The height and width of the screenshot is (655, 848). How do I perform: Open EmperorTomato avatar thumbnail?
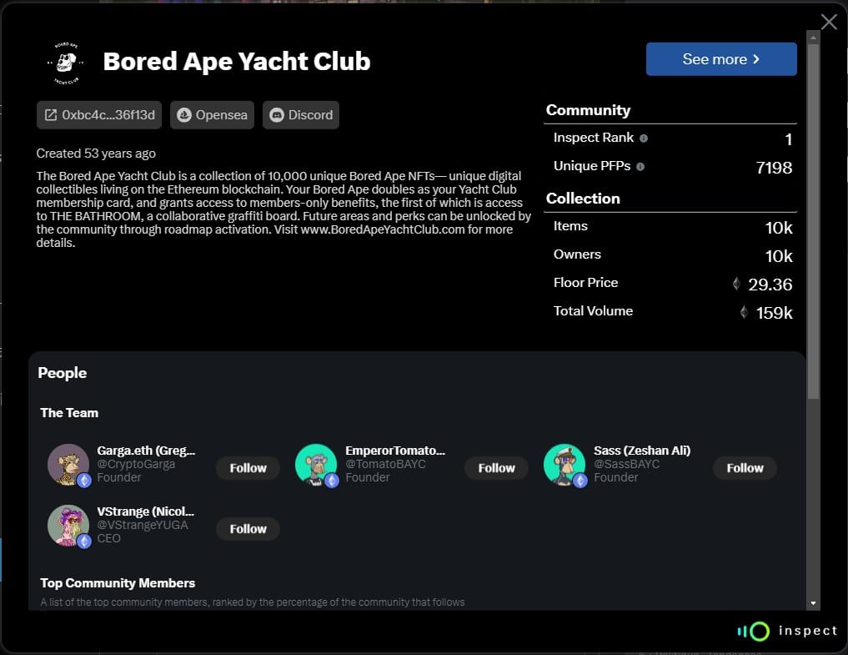(x=316, y=465)
